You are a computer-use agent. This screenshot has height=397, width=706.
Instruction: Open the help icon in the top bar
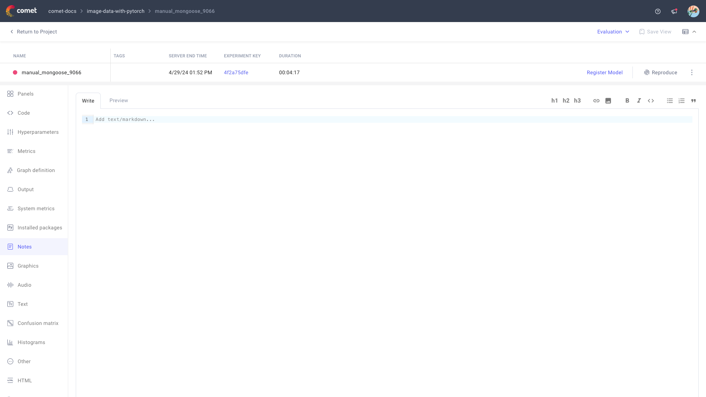pos(657,11)
